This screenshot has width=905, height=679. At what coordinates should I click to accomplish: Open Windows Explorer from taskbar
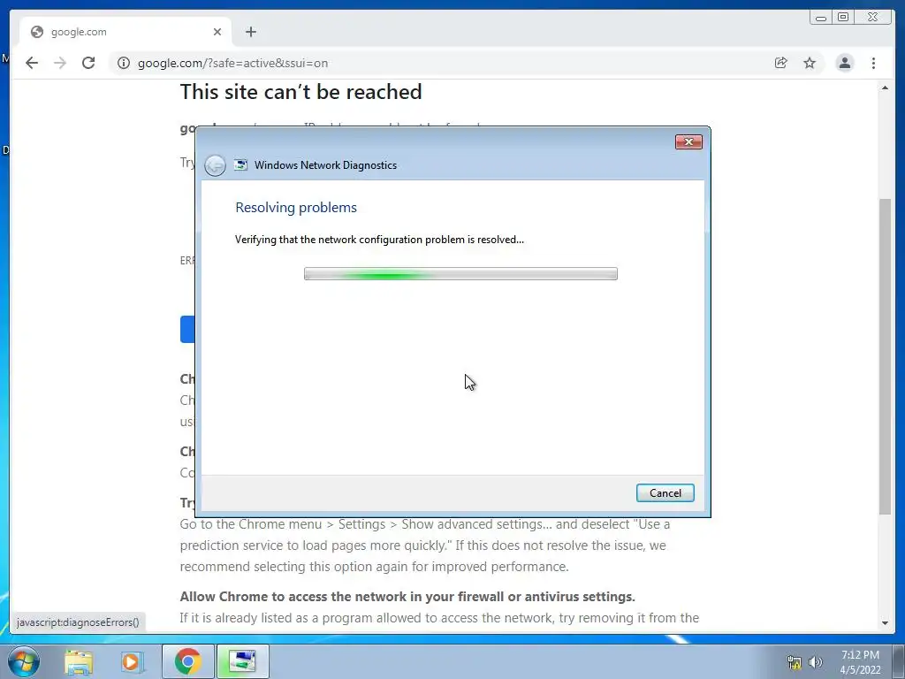point(79,661)
